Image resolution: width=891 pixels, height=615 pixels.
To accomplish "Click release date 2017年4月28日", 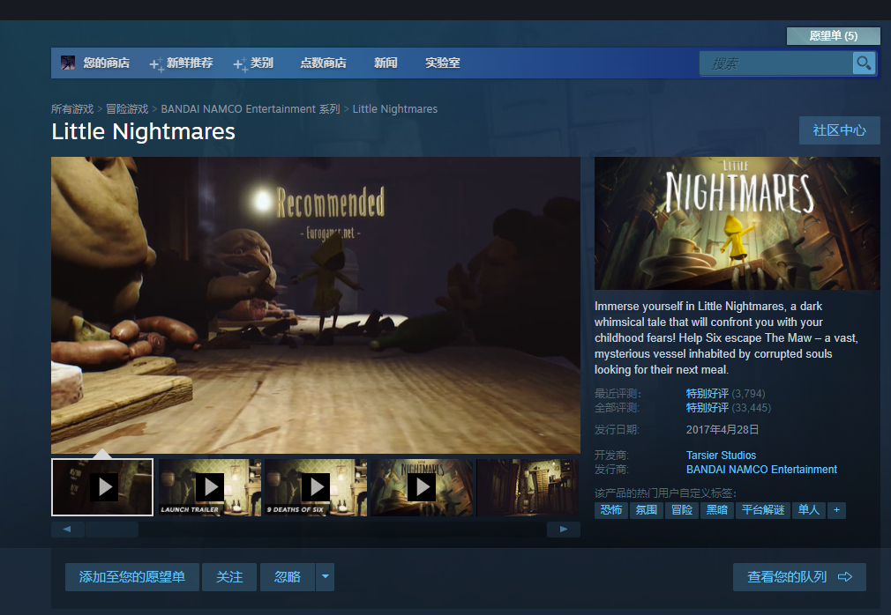I will [723, 429].
